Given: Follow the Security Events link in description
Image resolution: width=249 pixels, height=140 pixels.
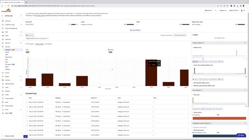Looking at the screenshot, I should 40,16.
